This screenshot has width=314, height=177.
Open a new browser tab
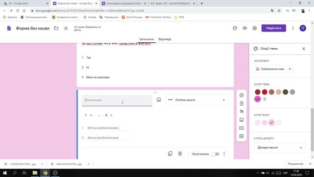click(x=202, y=3)
